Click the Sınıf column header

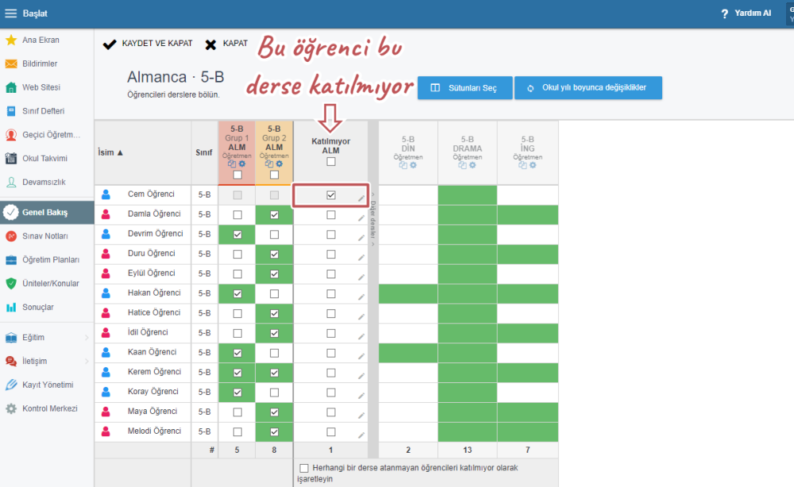point(204,152)
